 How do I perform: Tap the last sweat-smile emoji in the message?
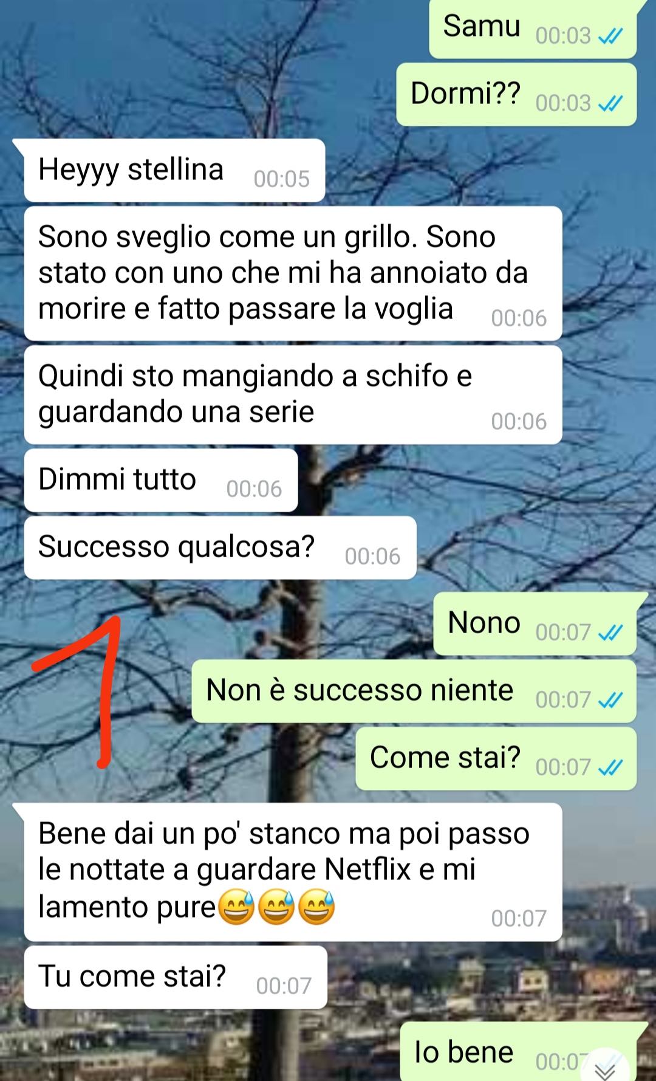(x=316, y=907)
